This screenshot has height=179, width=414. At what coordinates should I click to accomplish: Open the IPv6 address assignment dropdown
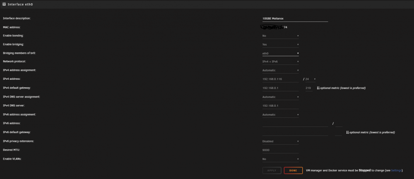[x=280, y=115]
